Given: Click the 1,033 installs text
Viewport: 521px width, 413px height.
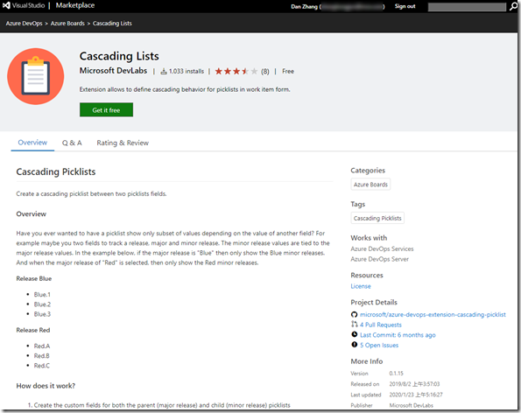Looking at the screenshot, I should tap(187, 71).
